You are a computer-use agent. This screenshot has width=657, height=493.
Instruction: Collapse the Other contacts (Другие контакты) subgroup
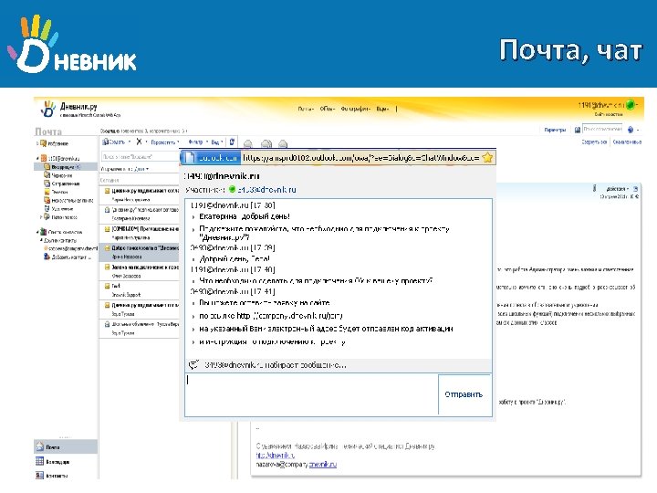(x=41, y=240)
